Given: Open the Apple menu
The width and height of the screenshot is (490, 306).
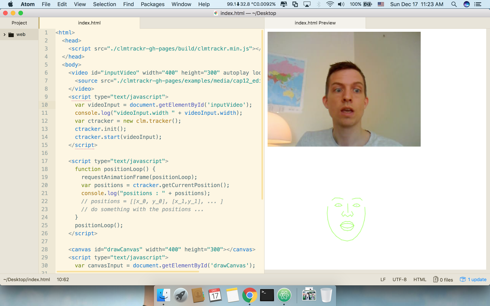Looking at the screenshot, I should [10, 4].
